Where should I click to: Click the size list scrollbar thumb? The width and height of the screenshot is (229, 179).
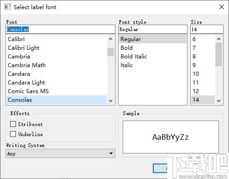coord(219,54)
